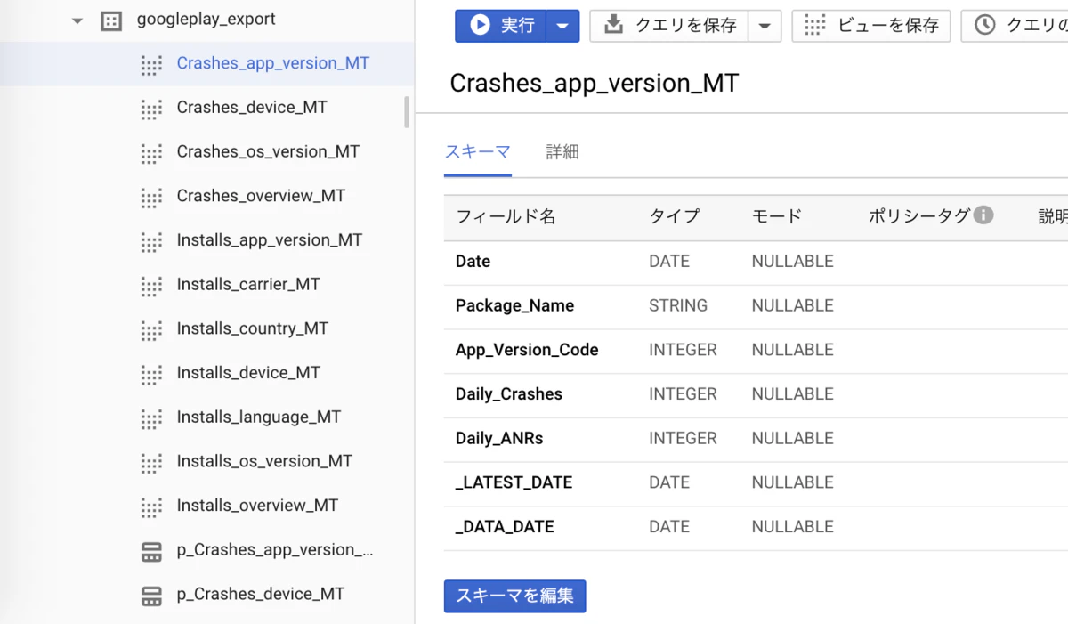Screen dimensions: 1068x624
Task: Click the Package_Name field name
Action: point(514,305)
